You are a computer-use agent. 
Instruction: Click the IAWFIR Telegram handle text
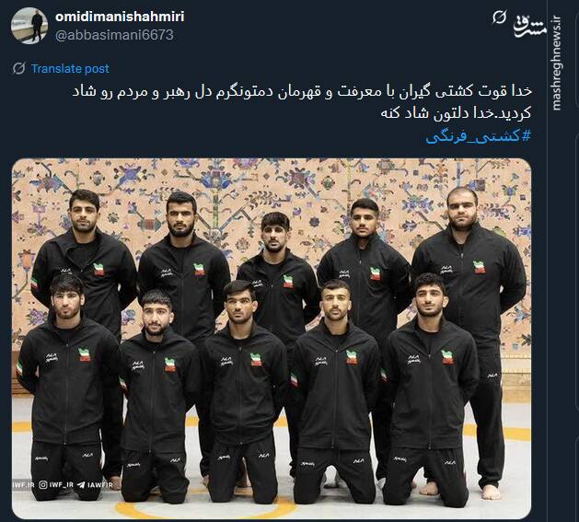click(x=100, y=484)
